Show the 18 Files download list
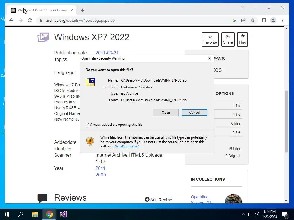The image size is (294, 220). [234, 148]
